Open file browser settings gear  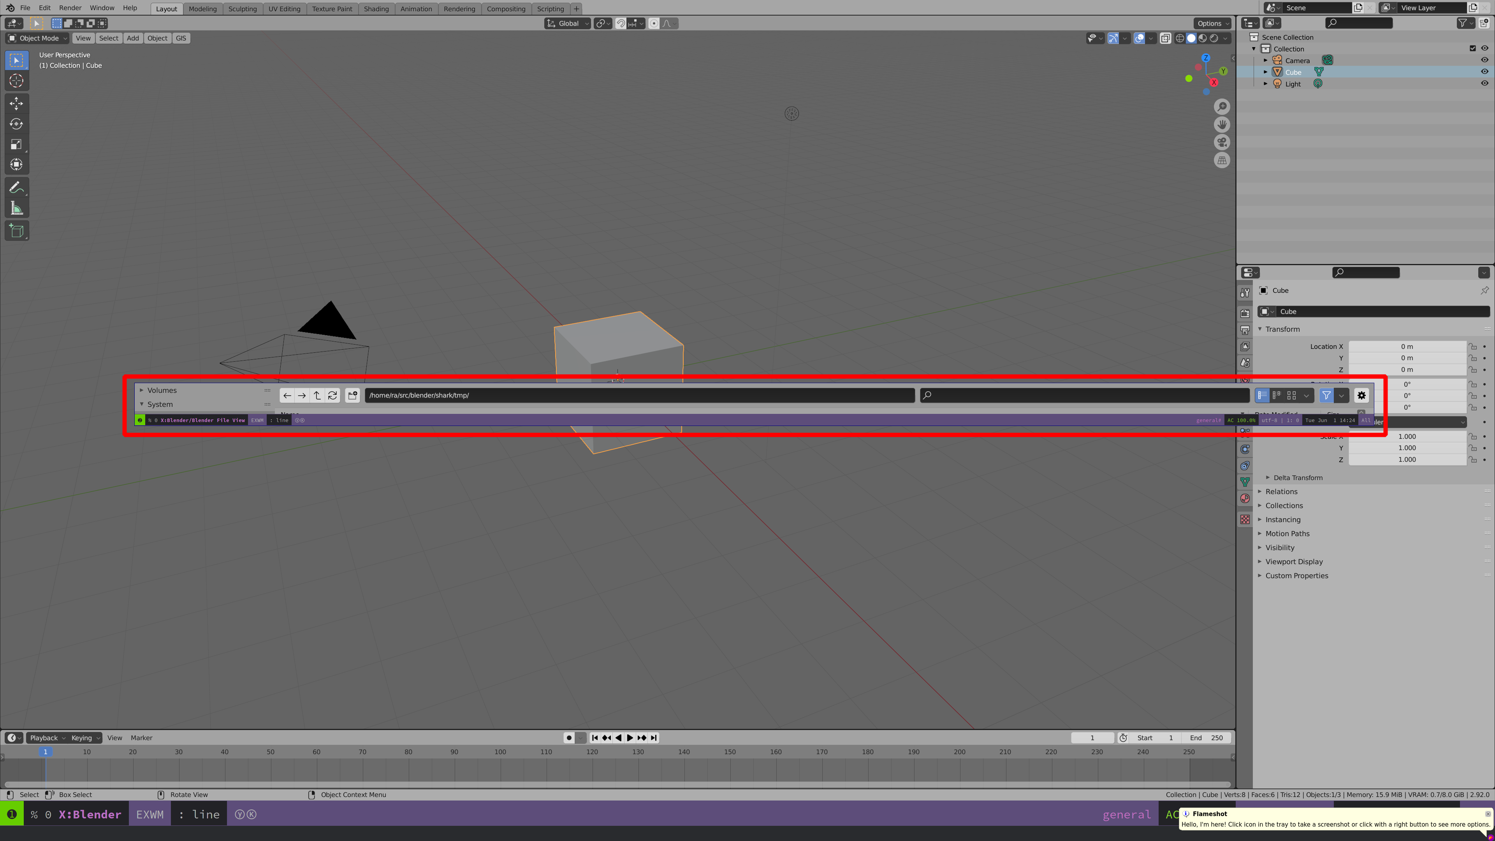(1361, 395)
